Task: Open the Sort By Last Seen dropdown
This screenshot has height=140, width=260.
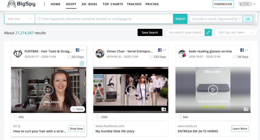Action: point(236,32)
